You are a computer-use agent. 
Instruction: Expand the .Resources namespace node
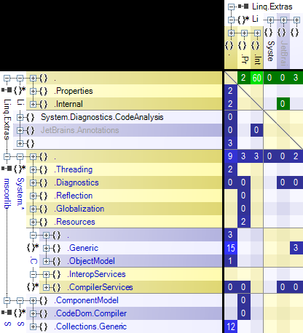click(x=33, y=222)
